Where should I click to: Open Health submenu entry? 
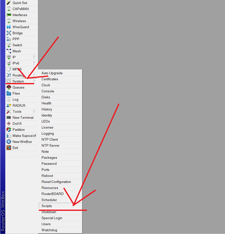coord(60,103)
